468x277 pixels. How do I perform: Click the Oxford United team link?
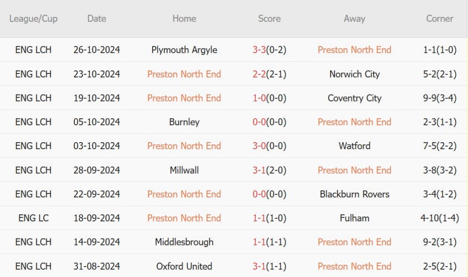click(184, 266)
